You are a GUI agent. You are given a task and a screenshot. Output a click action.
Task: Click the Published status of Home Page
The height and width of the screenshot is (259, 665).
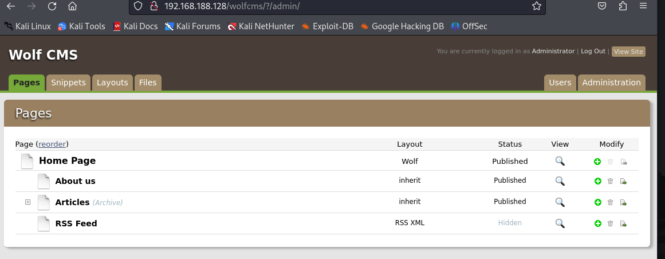pos(510,162)
